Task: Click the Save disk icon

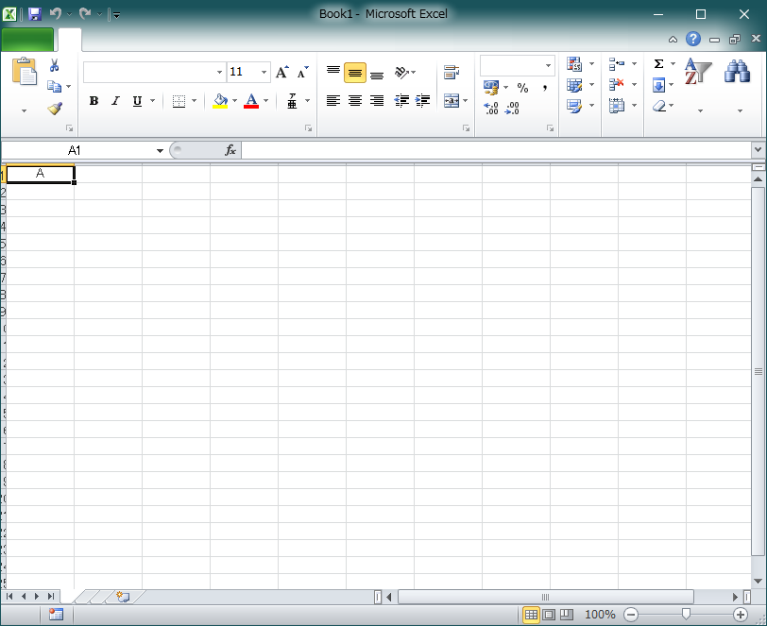Action: [35, 14]
